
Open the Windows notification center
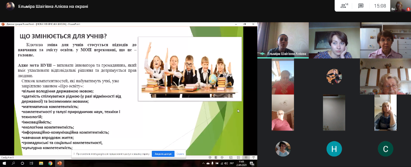tap(252, 163)
